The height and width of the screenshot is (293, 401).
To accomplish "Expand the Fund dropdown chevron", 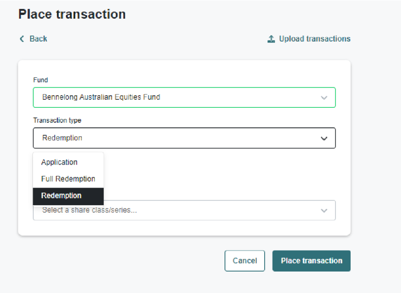I will coord(324,98).
